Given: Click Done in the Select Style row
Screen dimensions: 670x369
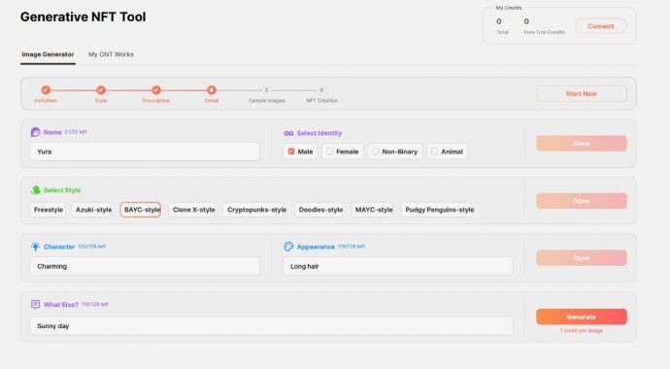Looking at the screenshot, I should (x=582, y=201).
